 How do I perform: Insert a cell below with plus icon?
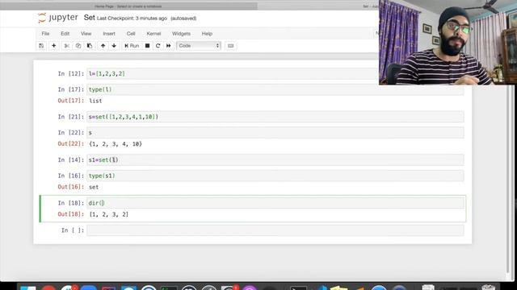[x=54, y=46]
